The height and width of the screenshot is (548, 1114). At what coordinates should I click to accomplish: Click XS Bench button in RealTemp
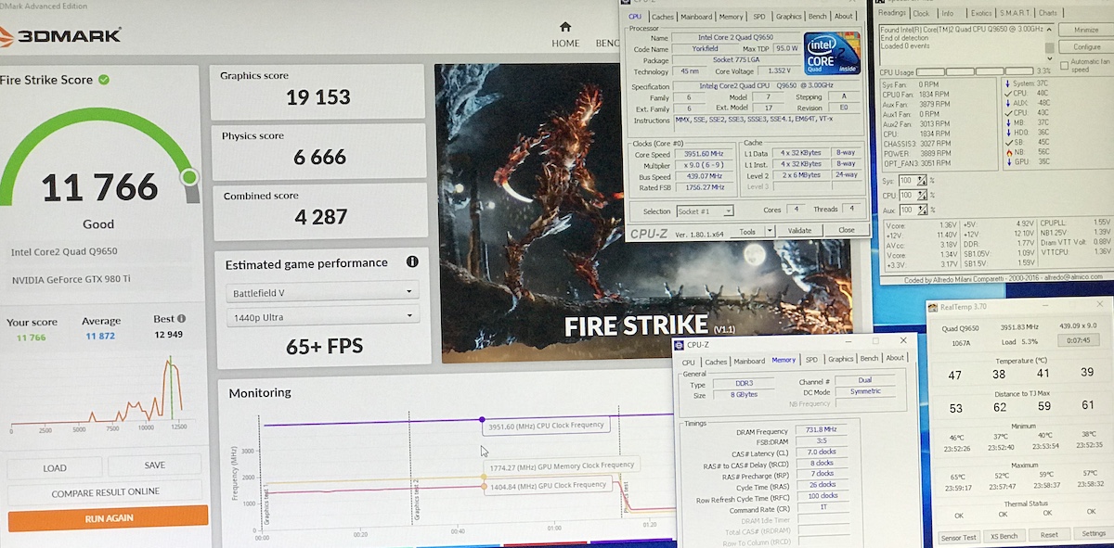pos(1004,536)
